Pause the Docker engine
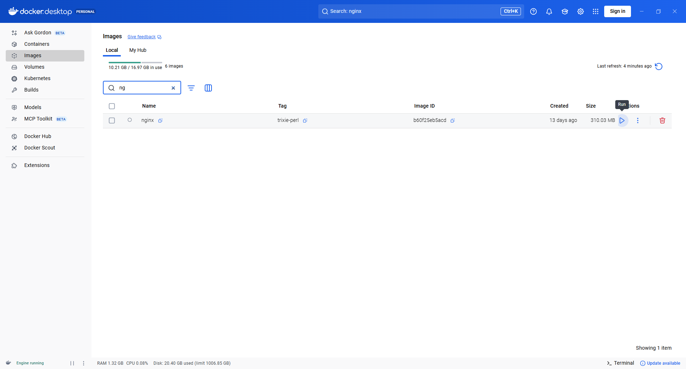The height and width of the screenshot is (369, 686). point(72,363)
